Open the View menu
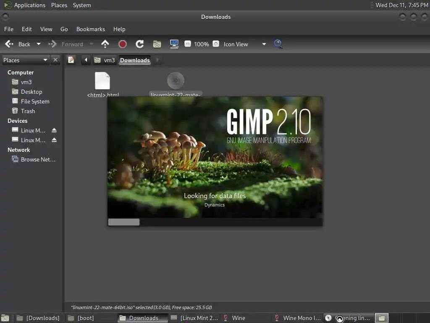The height and width of the screenshot is (323, 430). (46, 29)
